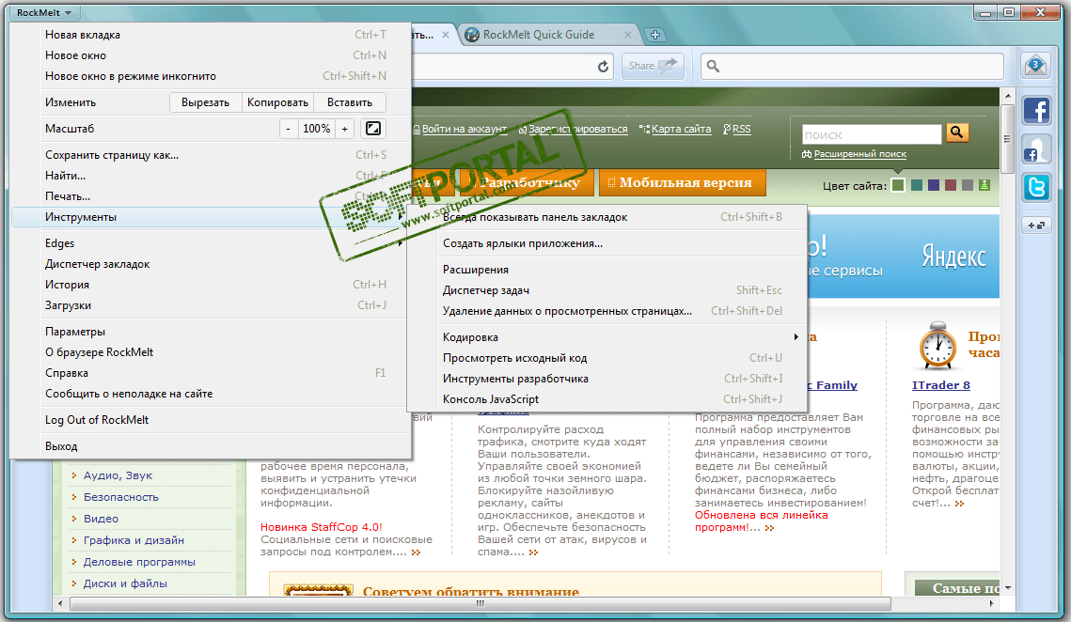
Task: Open the mail notifications icon
Action: click(x=1035, y=66)
